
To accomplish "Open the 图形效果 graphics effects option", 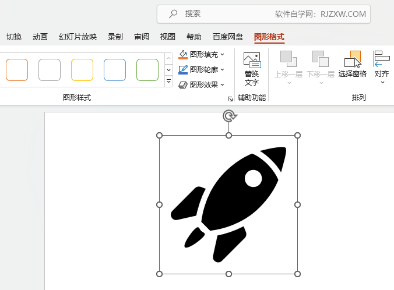I will pyautogui.click(x=201, y=85).
